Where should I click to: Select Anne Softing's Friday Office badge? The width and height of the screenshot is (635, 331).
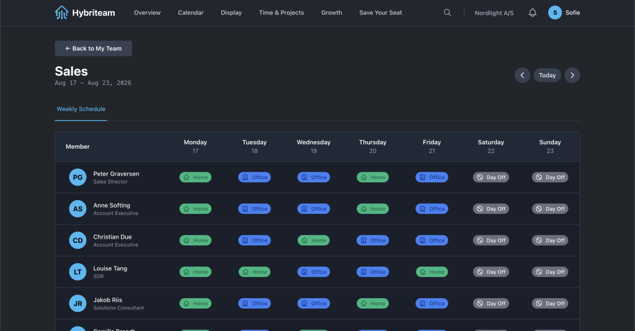[x=432, y=209]
